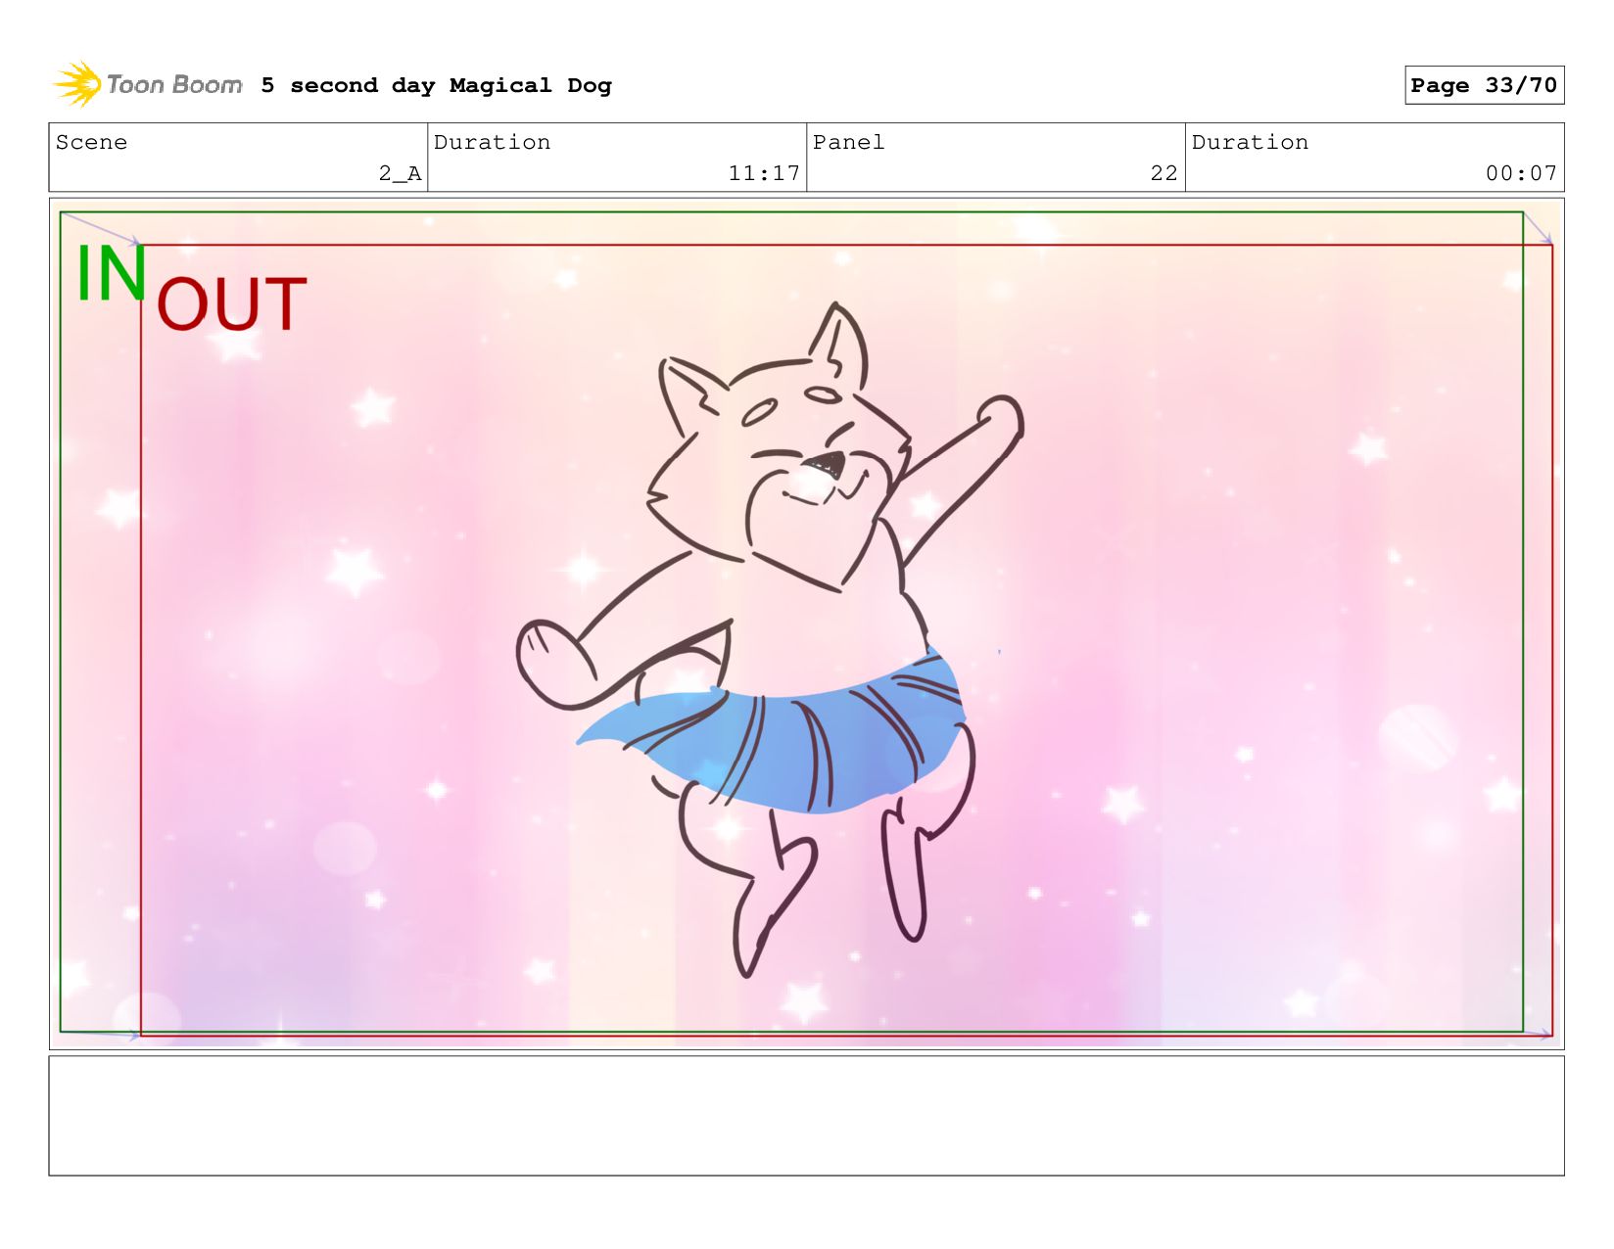The image size is (1614, 1249).
Task: Click the green 'IN' camera label
Action: [x=112, y=273]
